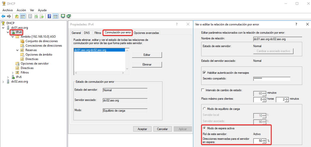Image resolution: width=311 pixels, height=147 pixels.
Task: Increase reserved addresses percentage spinner
Action: (x=264, y=140)
